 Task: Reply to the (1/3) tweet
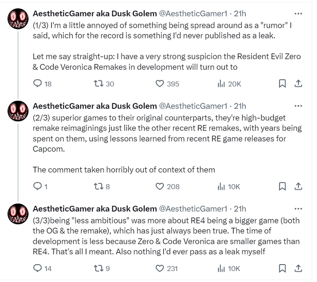[x=38, y=84]
